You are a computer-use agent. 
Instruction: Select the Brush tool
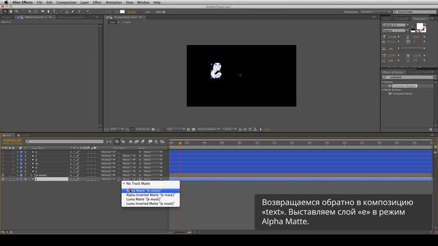(62, 12)
